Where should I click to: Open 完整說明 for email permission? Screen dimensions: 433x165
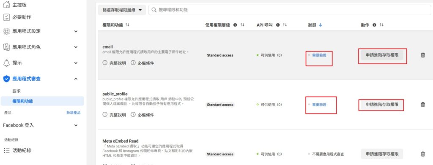coord(114,63)
